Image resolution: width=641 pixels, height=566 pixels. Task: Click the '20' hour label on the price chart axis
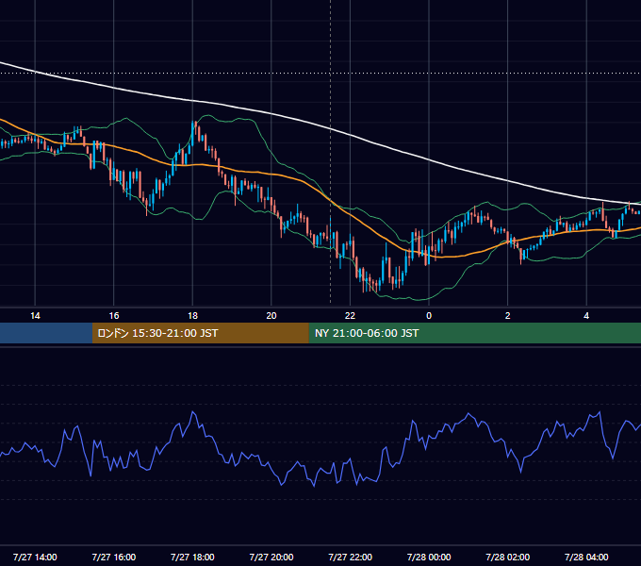[x=271, y=316]
